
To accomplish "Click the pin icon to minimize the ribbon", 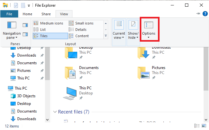I will (x=198, y=14).
